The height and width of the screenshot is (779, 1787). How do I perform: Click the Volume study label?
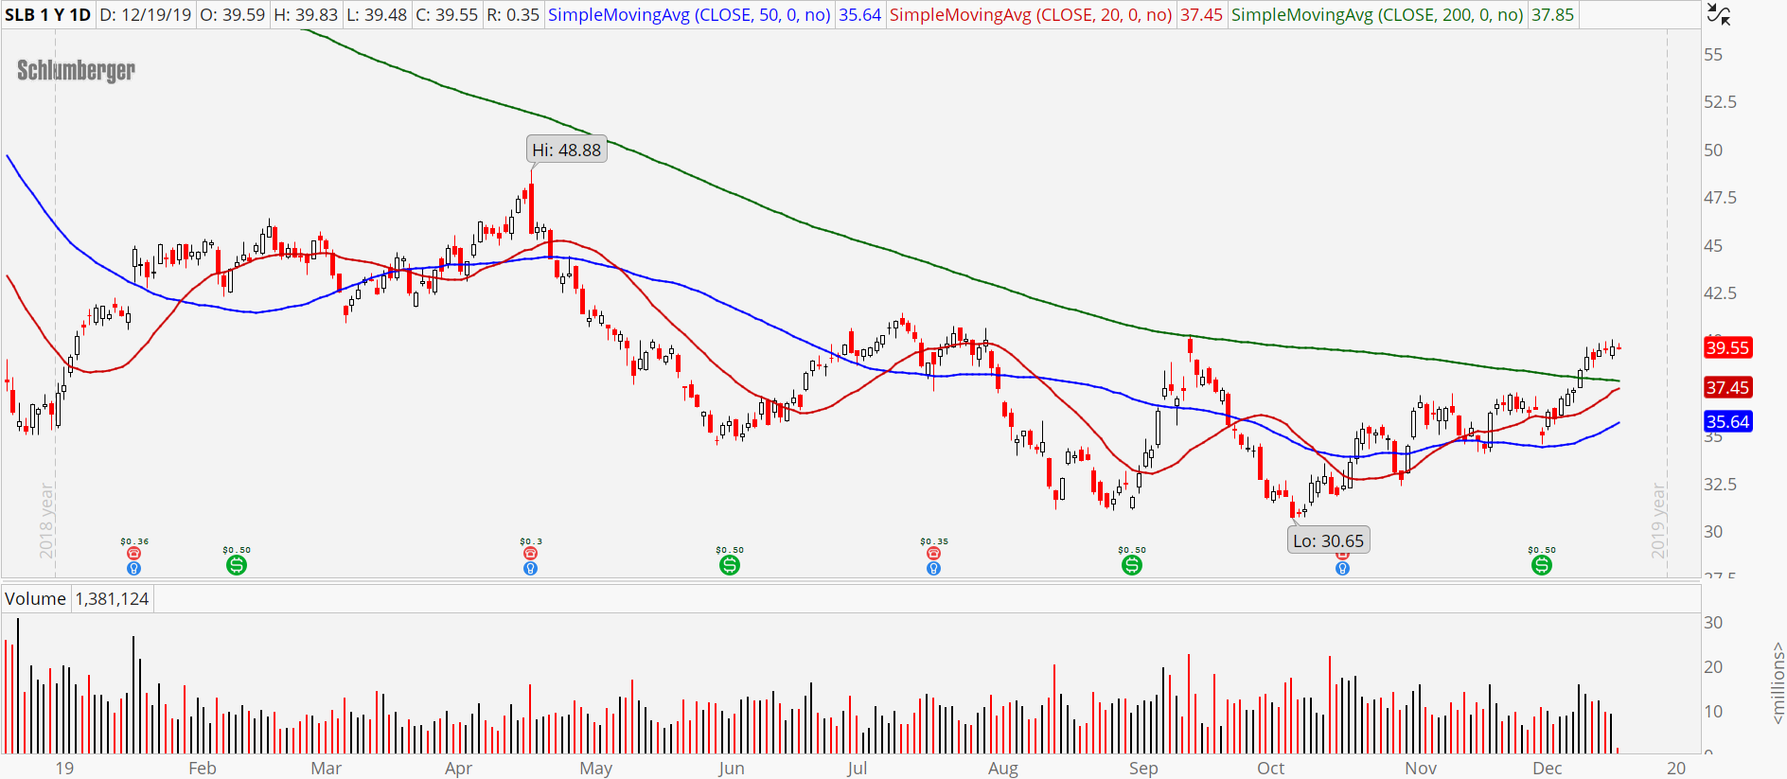click(x=35, y=598)
